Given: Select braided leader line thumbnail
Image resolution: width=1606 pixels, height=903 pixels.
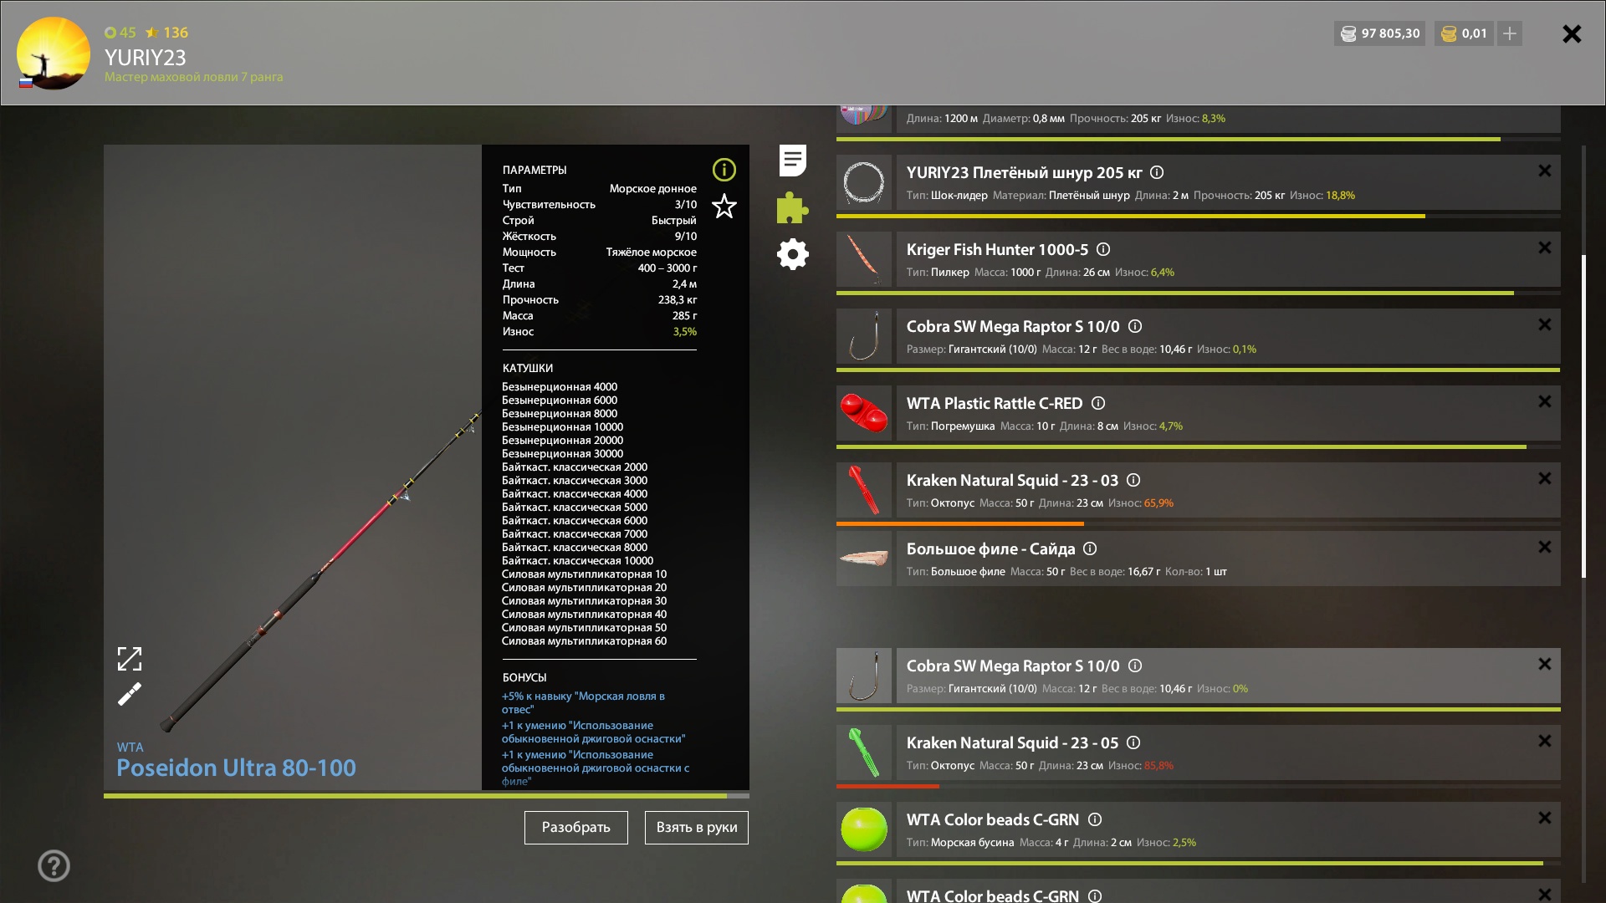Looking at the screenshot, I should [x=864, y=182].
